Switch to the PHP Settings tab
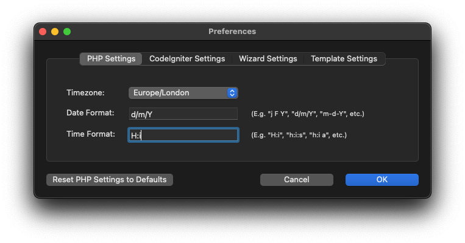 pyautogui.click(x=111, y=59)
